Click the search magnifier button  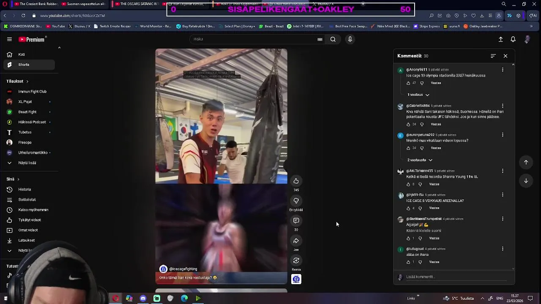(x=333, y=39)
